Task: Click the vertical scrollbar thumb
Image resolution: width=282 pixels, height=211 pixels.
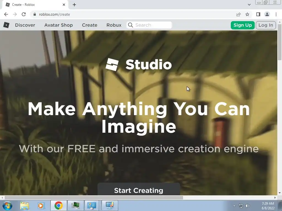Action: (x=280, y=42)
